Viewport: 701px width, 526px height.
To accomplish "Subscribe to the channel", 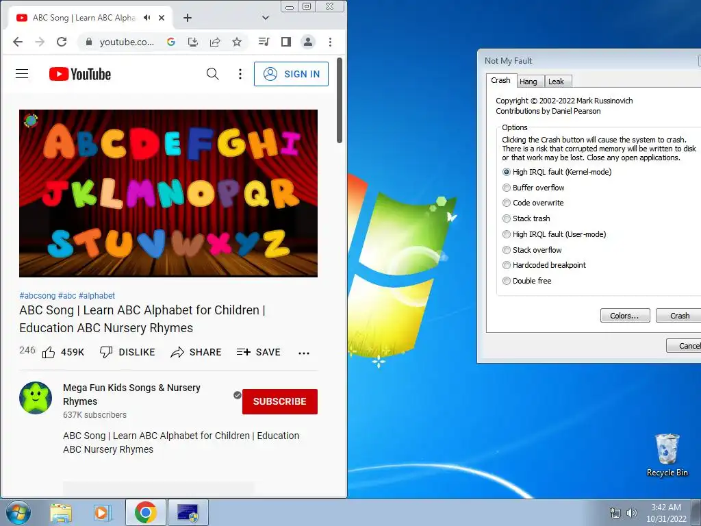I will 280,401.
